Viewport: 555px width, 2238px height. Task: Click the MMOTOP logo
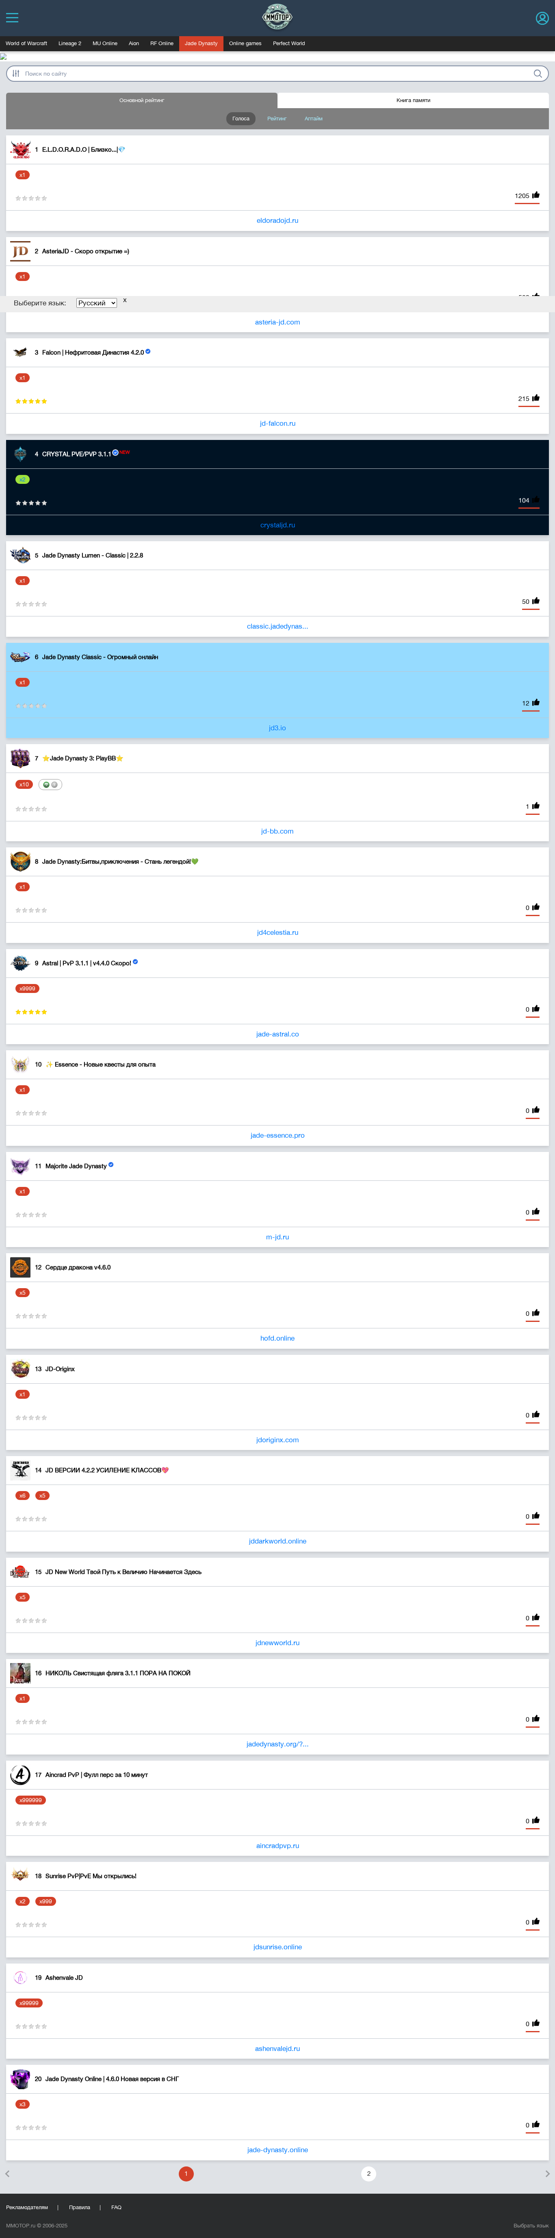coord(277,17)
